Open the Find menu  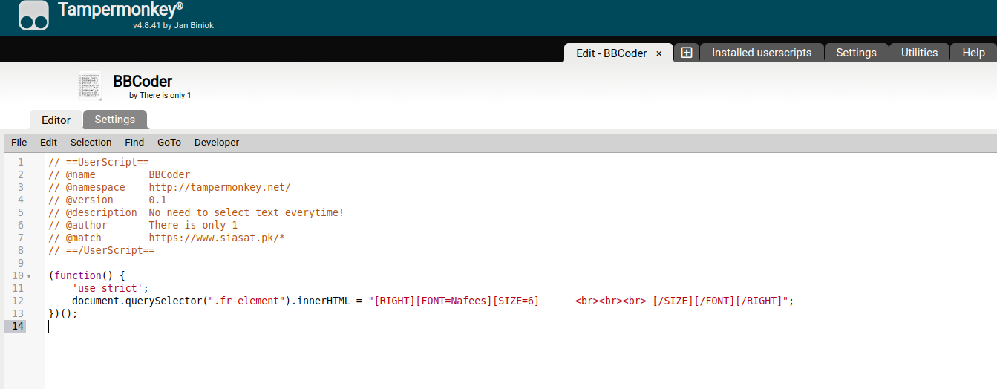(134, 143)
